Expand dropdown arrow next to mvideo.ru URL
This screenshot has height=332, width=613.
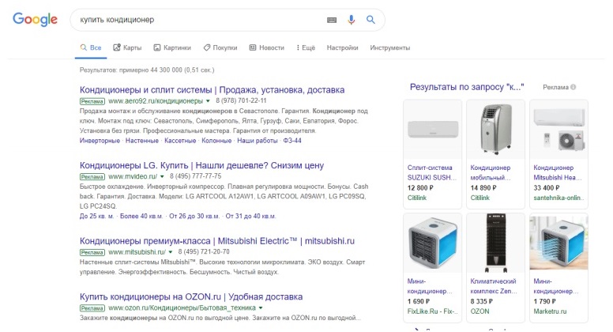[162, 176]
